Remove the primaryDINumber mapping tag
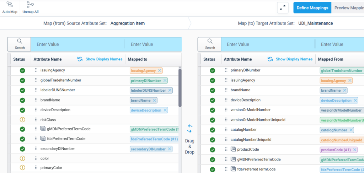Screen dimensions: 364x173 pyautogui.click(x=165, y=81)
